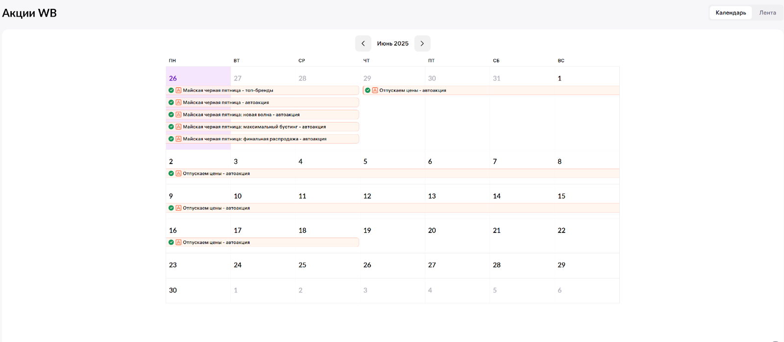This screenshot has height=342, width=784.
Task: Click green checkmark on 'топ-бренды' promotion
Action: [171, 90]
